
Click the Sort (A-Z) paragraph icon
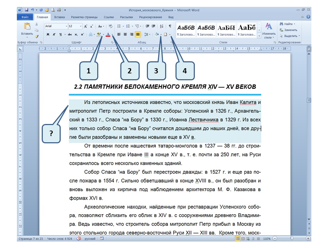tap(162, 26)
